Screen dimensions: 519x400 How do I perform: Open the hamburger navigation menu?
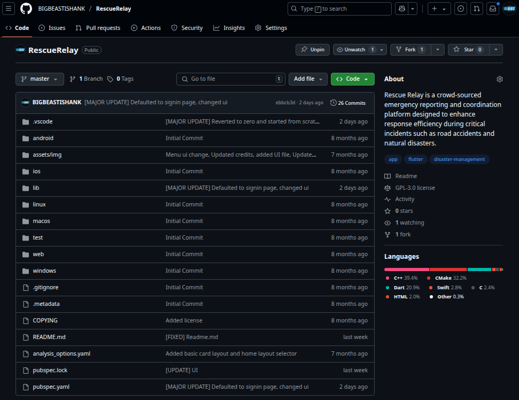9,9
